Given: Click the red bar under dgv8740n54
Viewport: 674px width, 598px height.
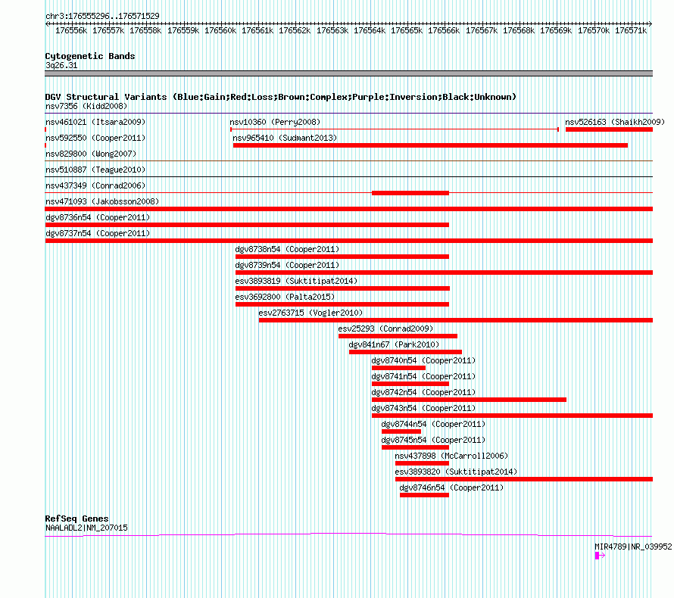Looking at the screenshot, I should (398, 368).
